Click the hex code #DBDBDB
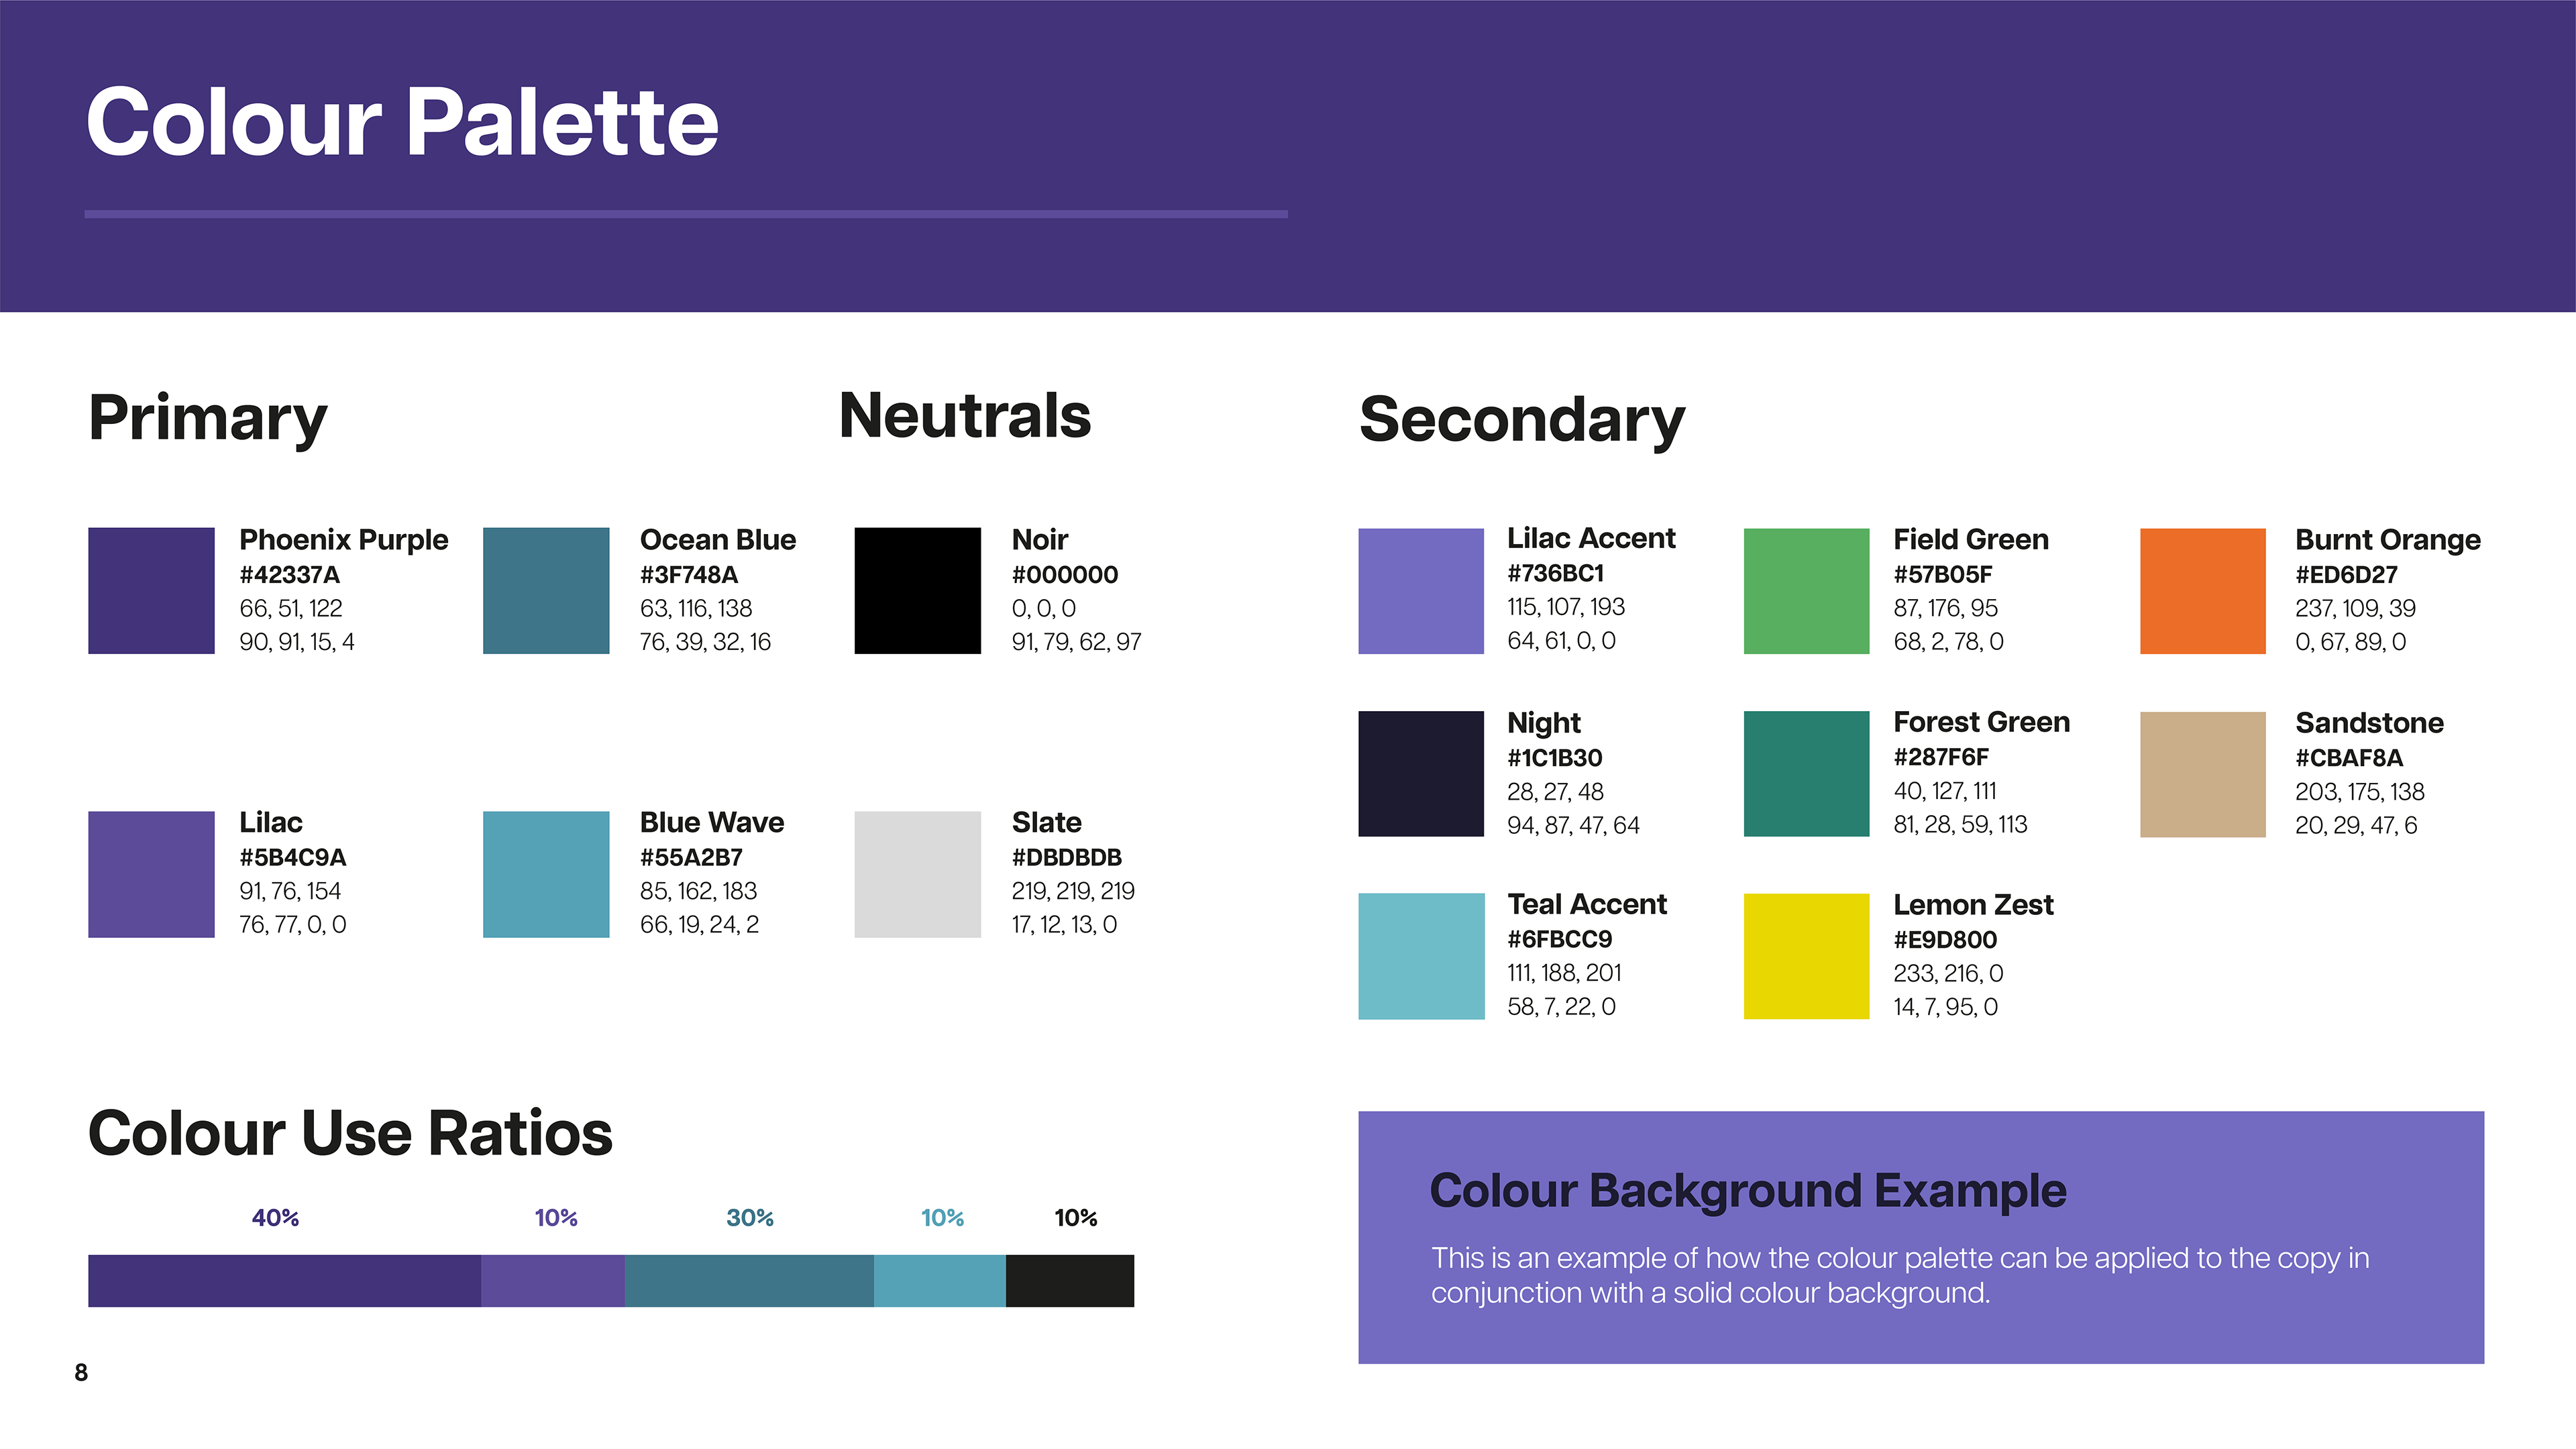Image resolution: width=2576 pixels, height=1449 pixels. (x=1067, y=858)
